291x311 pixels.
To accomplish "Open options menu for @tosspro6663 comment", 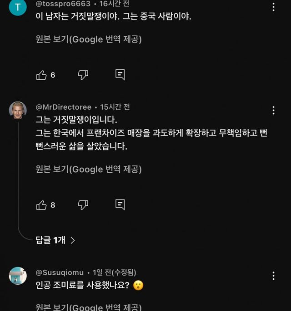I will 273,7.
